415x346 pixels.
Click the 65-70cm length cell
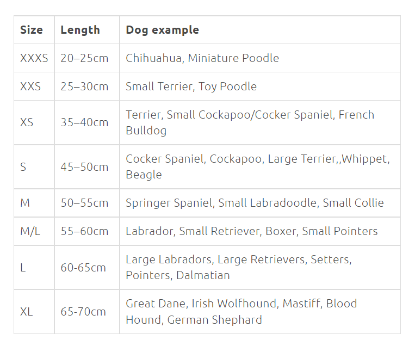click(x=83, y=312)
